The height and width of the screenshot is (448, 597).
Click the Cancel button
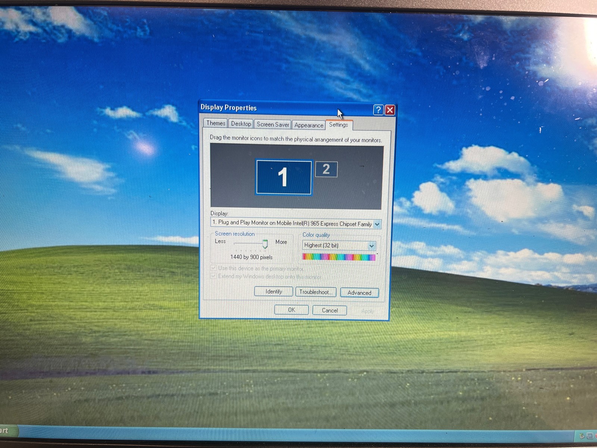point(329,310)
